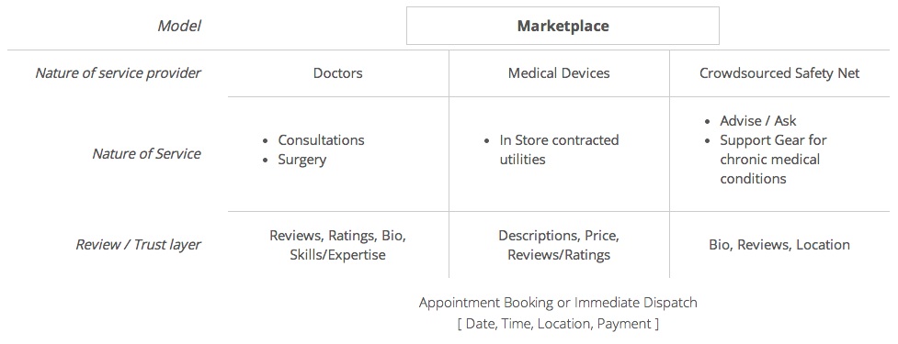Select the Medical Devices column header
The image size is (898, 344).
click(559, 73)
